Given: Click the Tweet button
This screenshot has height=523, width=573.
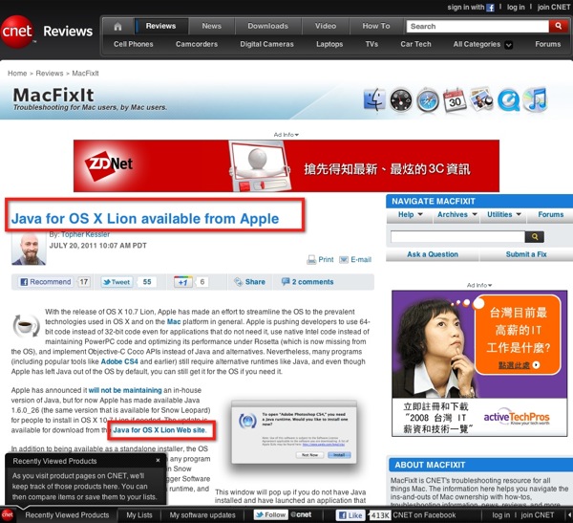Looking at the screenshot, I should [x=117, y=282].
